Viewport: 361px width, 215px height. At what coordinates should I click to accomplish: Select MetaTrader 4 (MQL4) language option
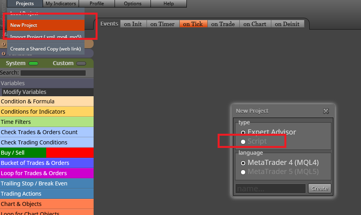243,163
